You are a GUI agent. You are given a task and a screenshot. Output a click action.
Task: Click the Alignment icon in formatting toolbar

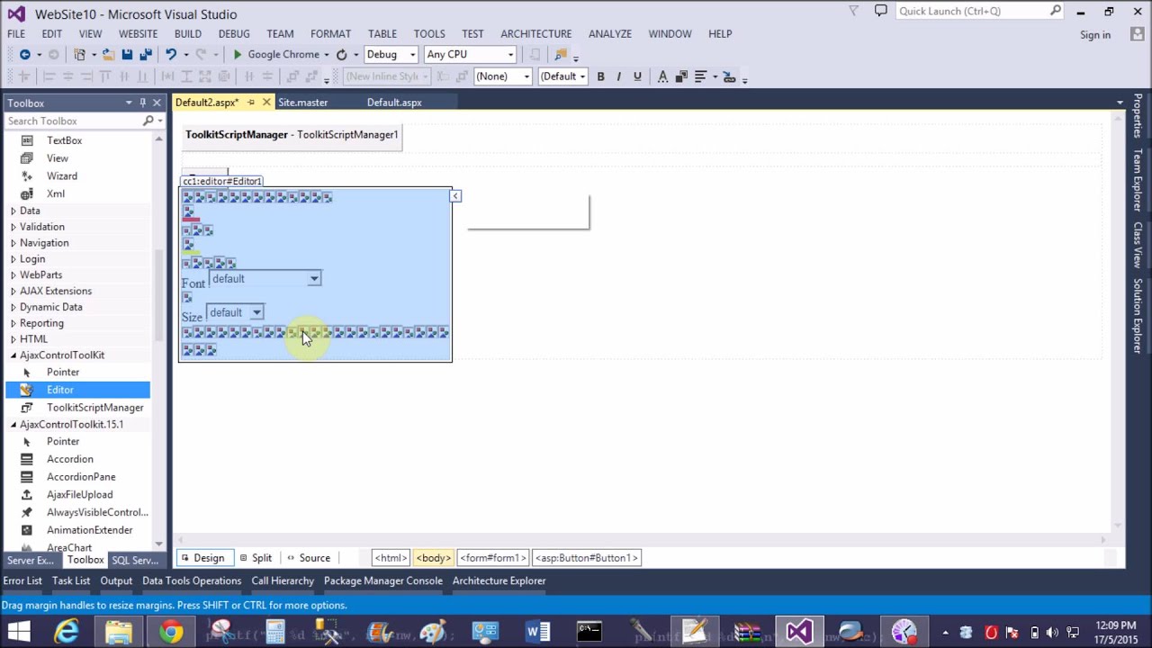tap(700, 76)
